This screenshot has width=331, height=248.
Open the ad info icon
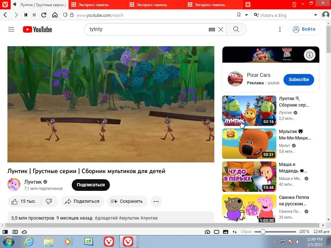[309, 55]
